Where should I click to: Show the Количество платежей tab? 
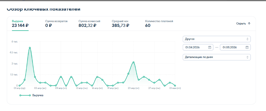pos(159,24)
